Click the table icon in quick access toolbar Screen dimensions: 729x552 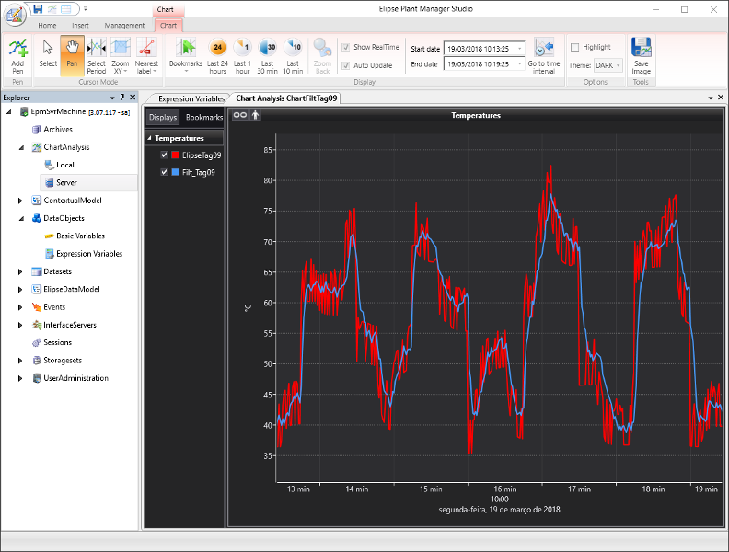point(66,9)
